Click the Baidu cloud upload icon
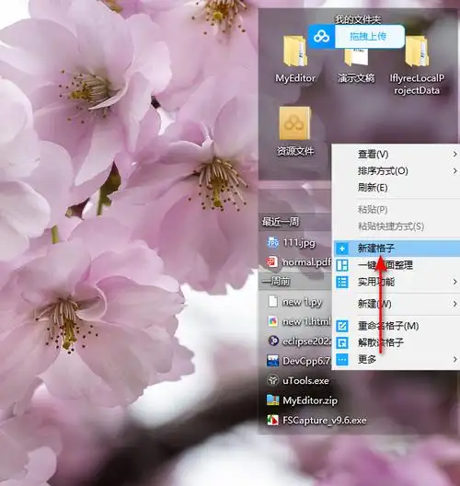 pyautogui.click(x=321, y=37)
